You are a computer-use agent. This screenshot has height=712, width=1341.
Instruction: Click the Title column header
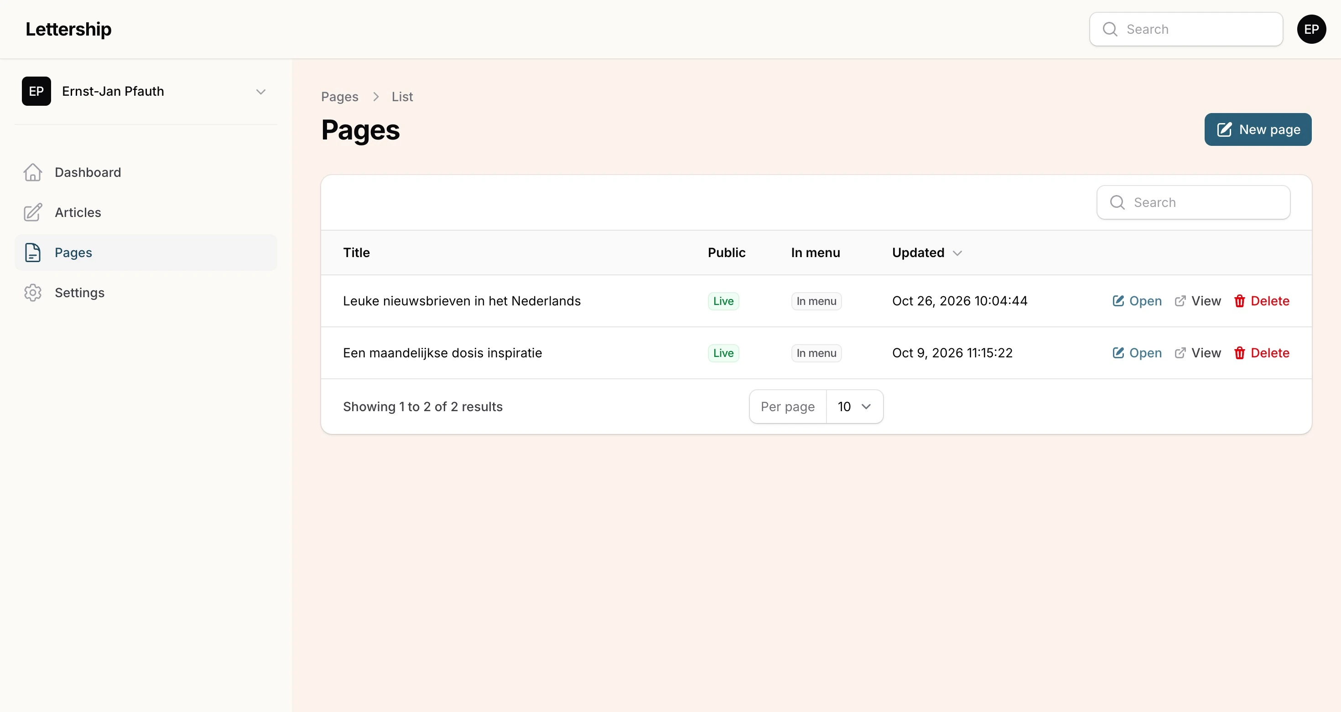coord(356,253)
